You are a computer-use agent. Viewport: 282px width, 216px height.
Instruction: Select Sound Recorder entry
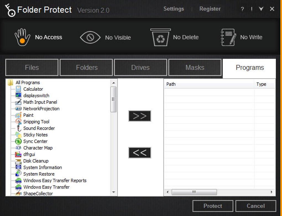(39, 128)
